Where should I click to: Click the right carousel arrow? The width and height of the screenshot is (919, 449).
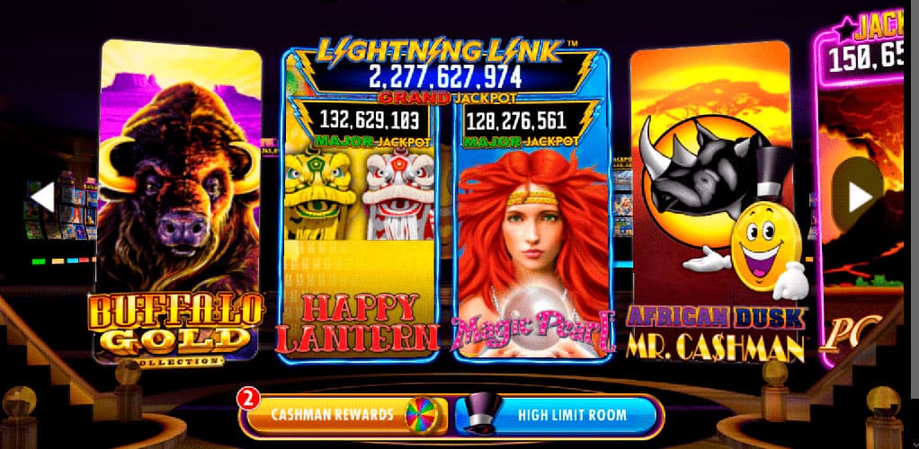[860, 197]
